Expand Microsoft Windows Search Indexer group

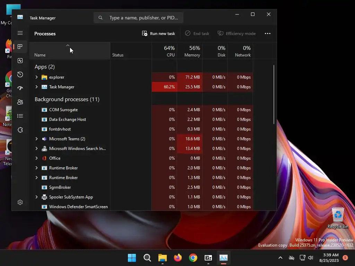coord(36,149)
